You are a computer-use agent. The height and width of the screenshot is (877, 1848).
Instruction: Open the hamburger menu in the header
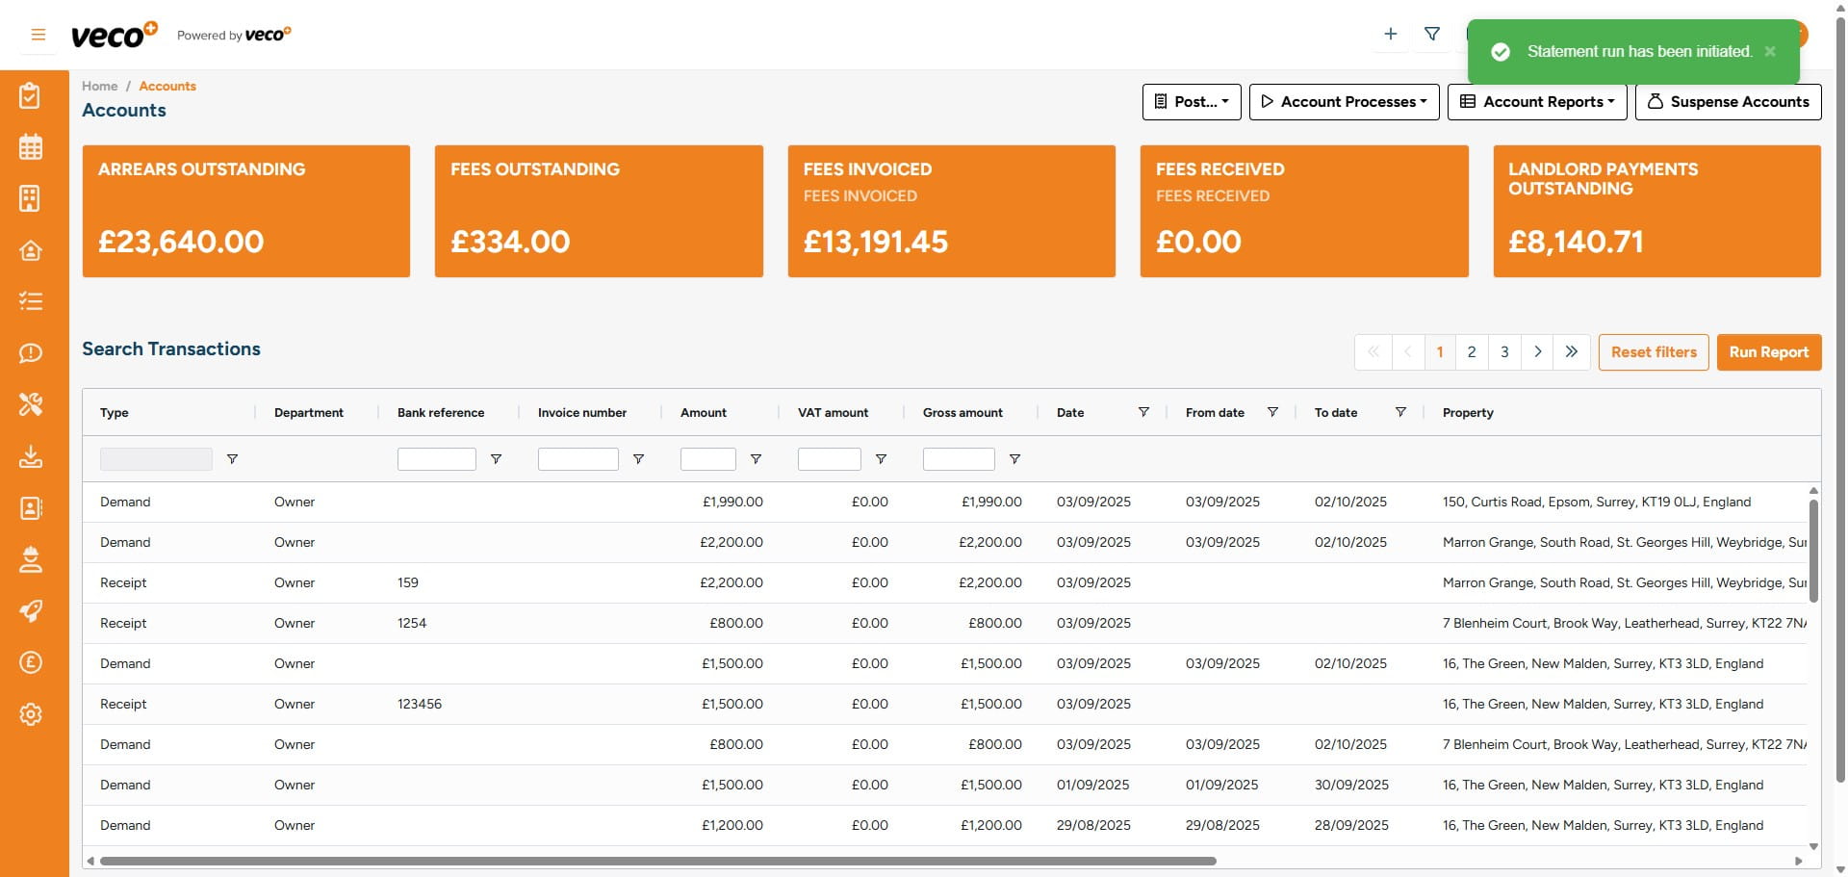[38, 35]
